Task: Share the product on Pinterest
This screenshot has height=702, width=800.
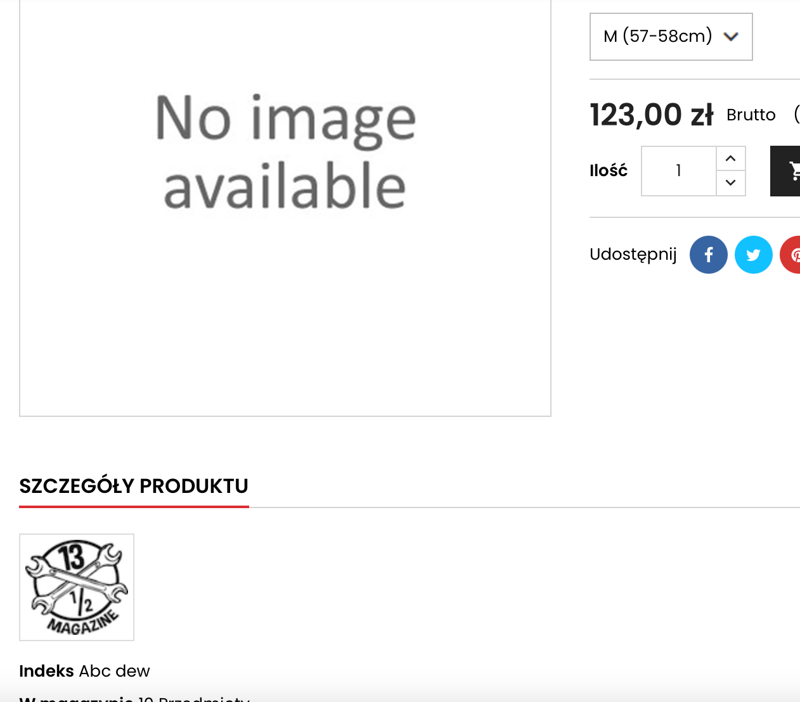Action: (790, 255)
